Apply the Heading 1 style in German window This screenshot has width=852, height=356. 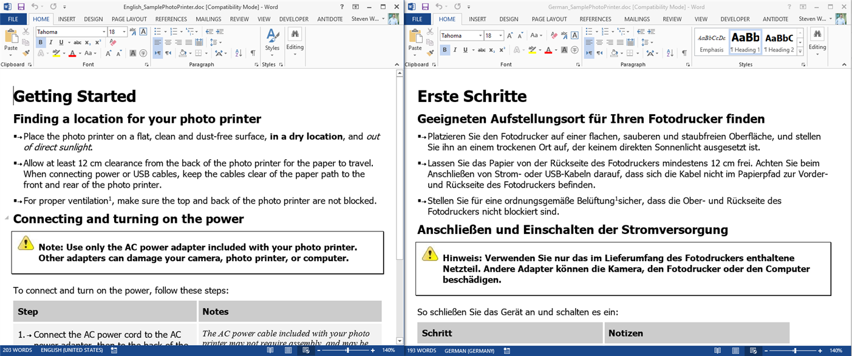coord(745,41)
